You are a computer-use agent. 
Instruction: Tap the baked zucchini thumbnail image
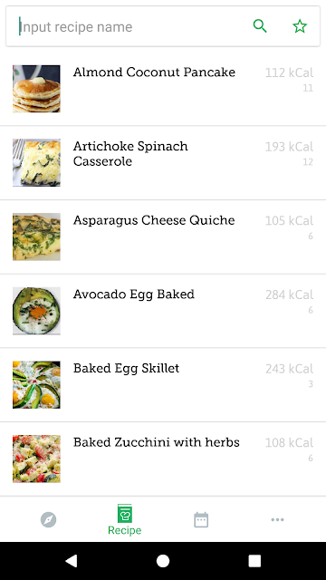coord(36,459)
